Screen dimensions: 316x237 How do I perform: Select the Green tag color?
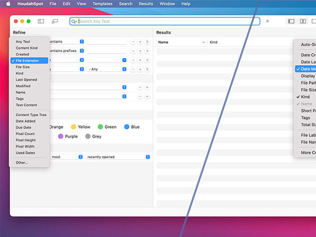point(107,127)
